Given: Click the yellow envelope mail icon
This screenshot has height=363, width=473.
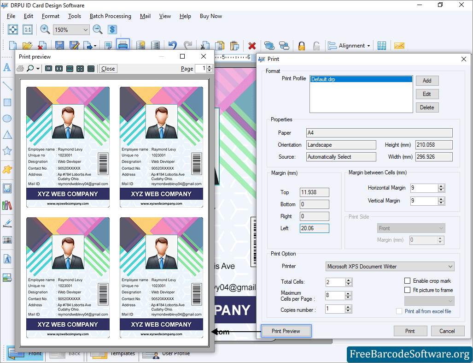Looking at the screenshot, I should [399, 46].
